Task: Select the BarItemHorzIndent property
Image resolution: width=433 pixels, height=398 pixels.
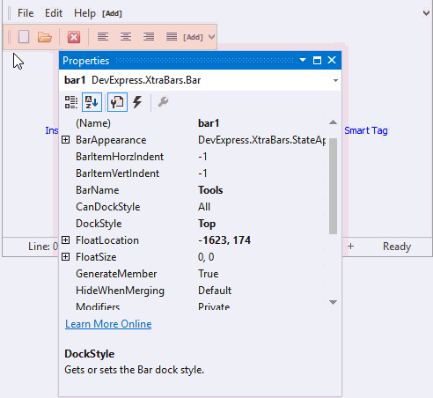Action: pyautogui.click(x=120, y=157)
